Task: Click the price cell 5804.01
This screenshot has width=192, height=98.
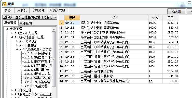Action: click(170, 71)
